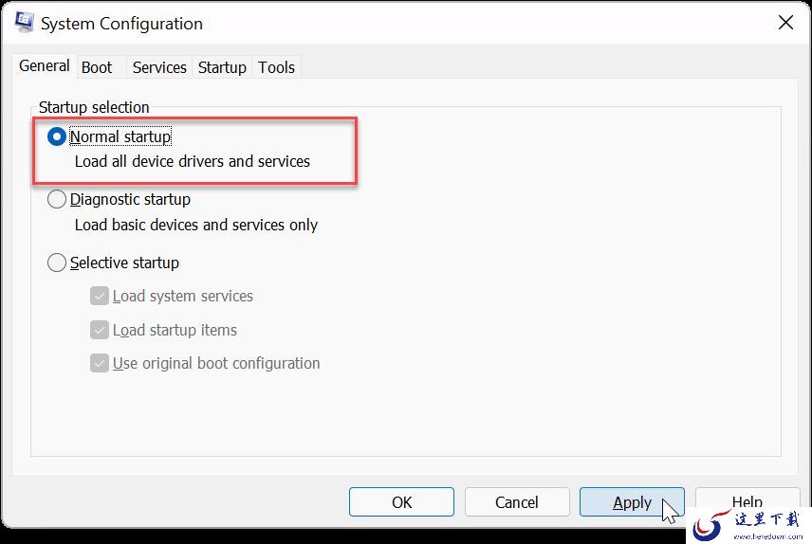Image resolution: width=812 pixels, height=544 pixels.
Task: Toggle the Load system services checkbox
Action: tap(99, 296)
